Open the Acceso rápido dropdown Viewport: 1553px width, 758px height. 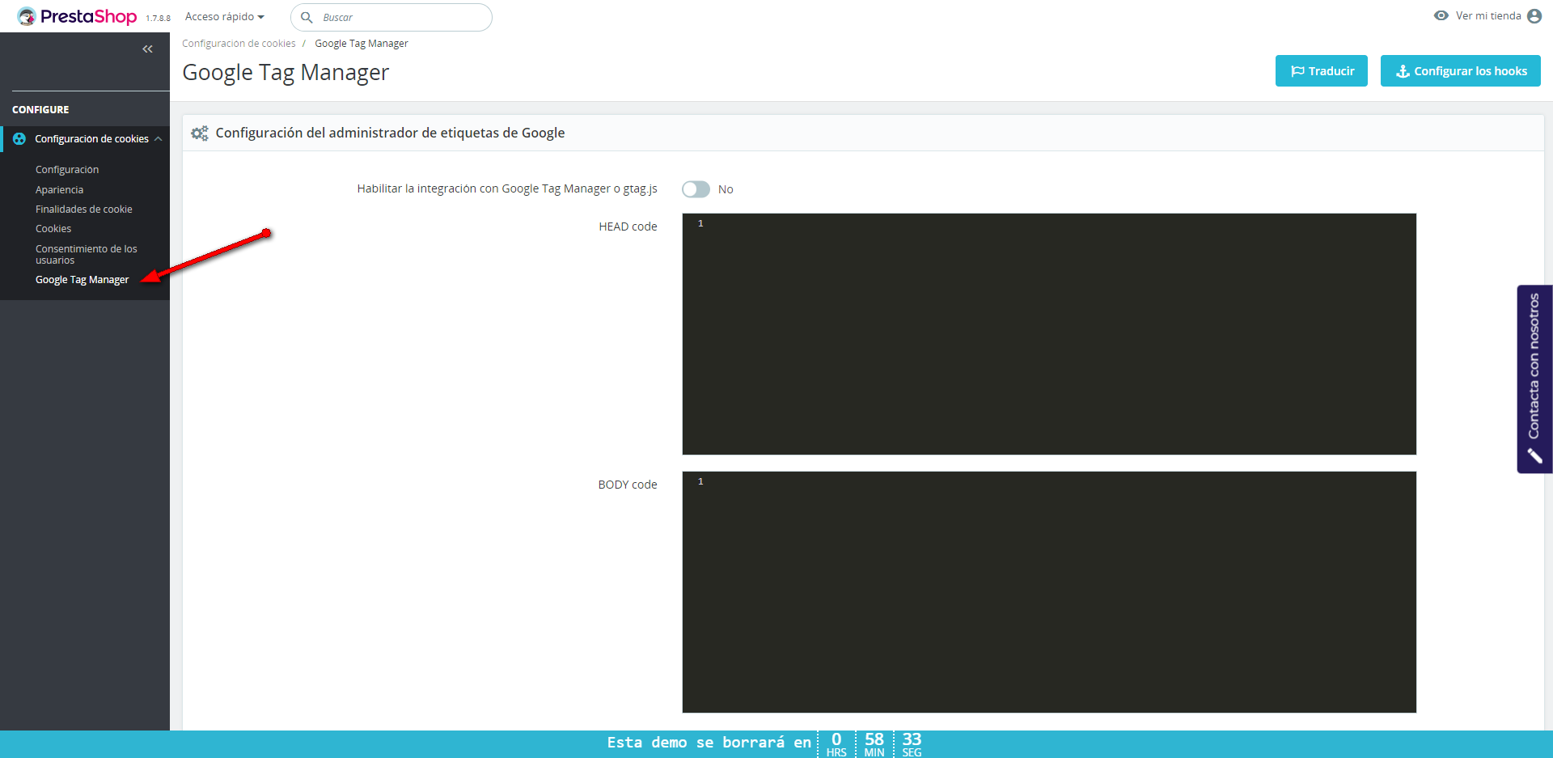click(x=225, y=16)
